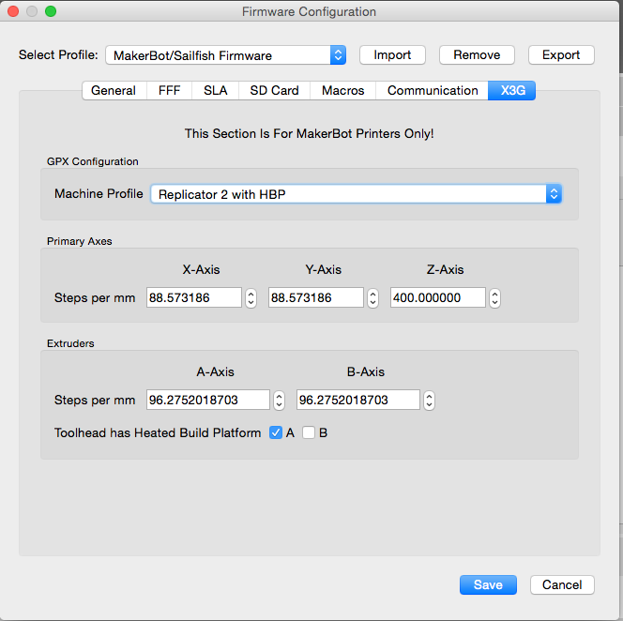This screenshot has width=623, height=621.
Task: Decrease X-Axis steps per mm with stepper
Action: 251,303
